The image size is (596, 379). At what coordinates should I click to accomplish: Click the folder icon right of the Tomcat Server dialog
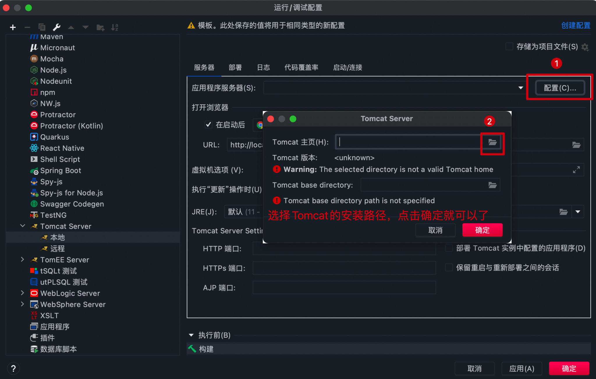point(576,145)
